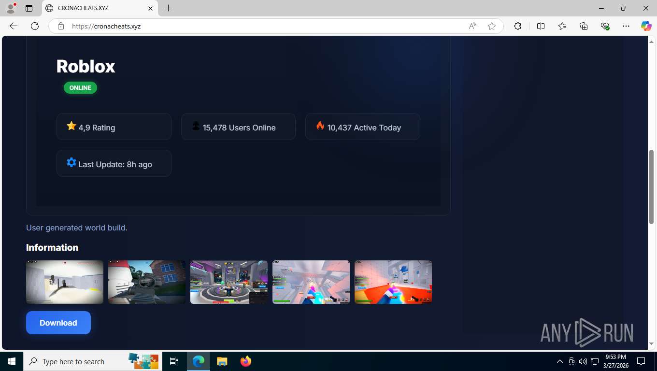Open the fourth pink sky screenshot thumbnail

[x=311, y=282]
